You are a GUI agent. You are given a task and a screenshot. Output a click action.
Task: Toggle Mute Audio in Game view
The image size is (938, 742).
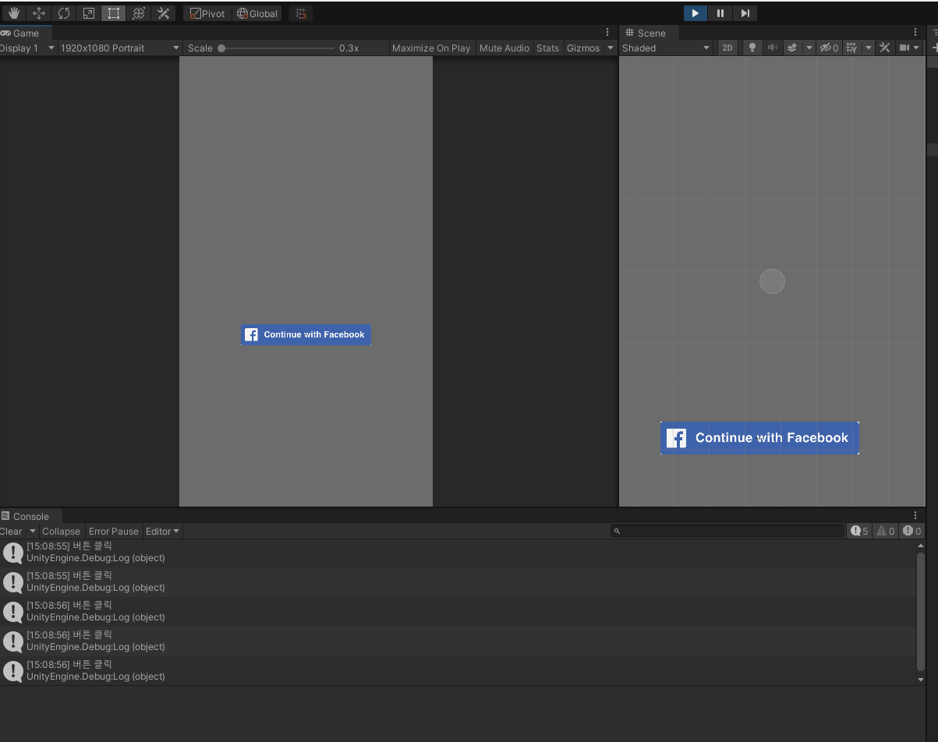click(504, 48)
